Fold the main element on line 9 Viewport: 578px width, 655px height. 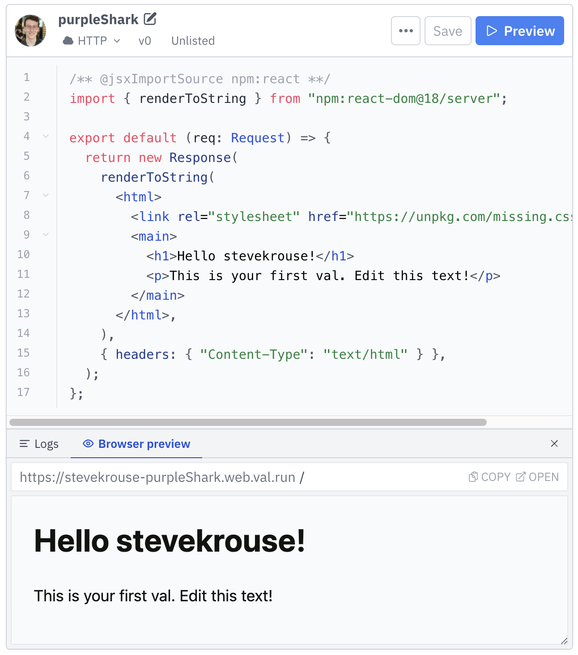coord(46,234)
